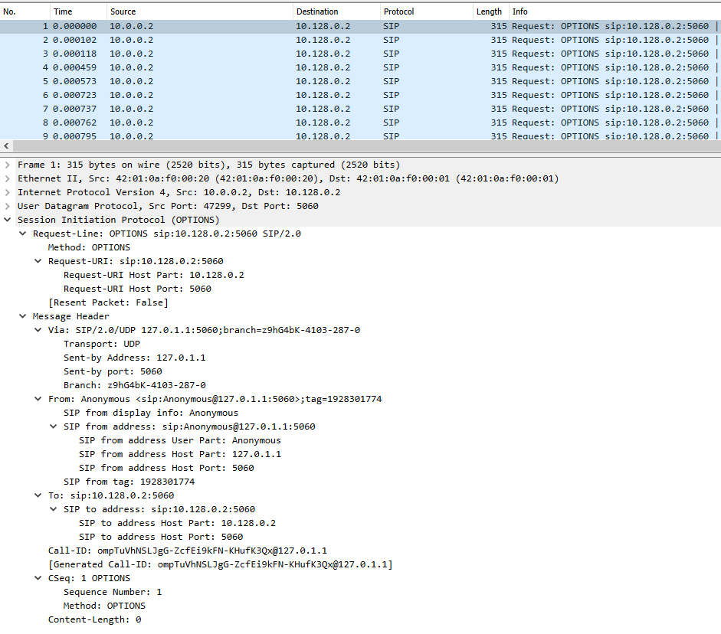Screen dimensions: 721x634
Task: Select packet number 4 at time 0.000459
Action: click(360, 67)
